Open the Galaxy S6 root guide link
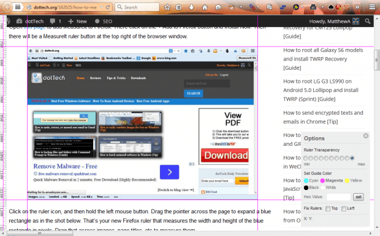 click(x=323, y=59)
